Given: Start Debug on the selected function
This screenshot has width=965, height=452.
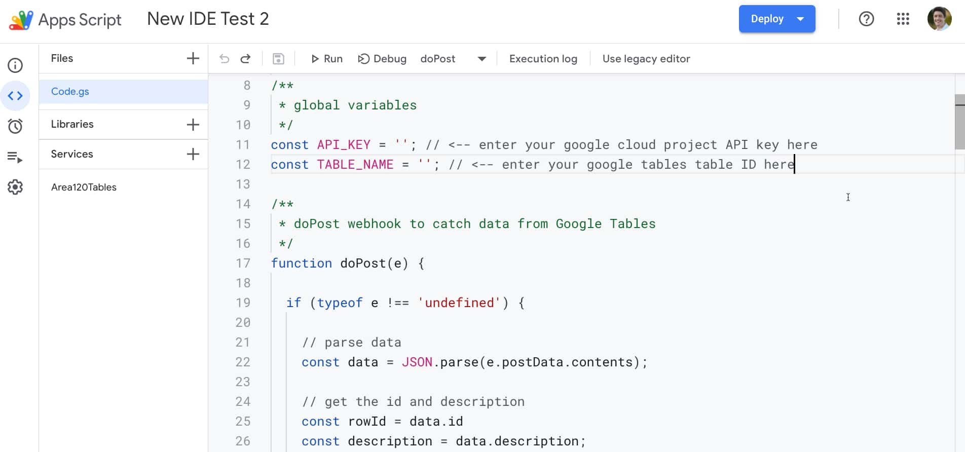Looking at the screenshot, I should point(382,59).
